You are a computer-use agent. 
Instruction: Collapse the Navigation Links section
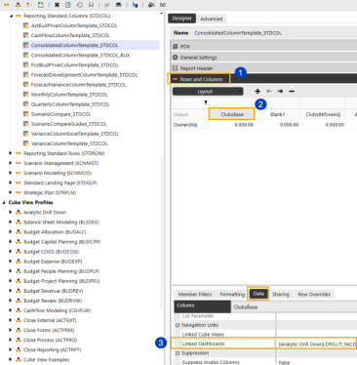pyautogui.click(x=178, y=325)
